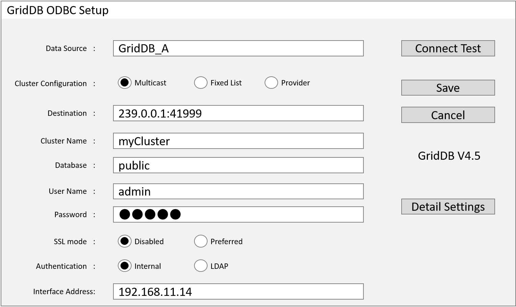Click the GridDB ODBC Setup title
516x307 pixels.
[x=58, y=10]
